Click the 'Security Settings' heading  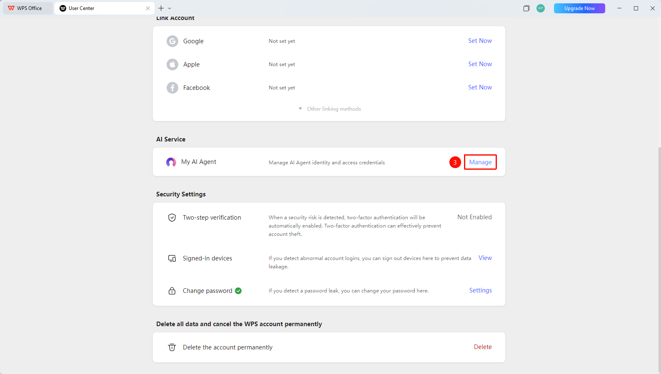(x=181, y=194)
